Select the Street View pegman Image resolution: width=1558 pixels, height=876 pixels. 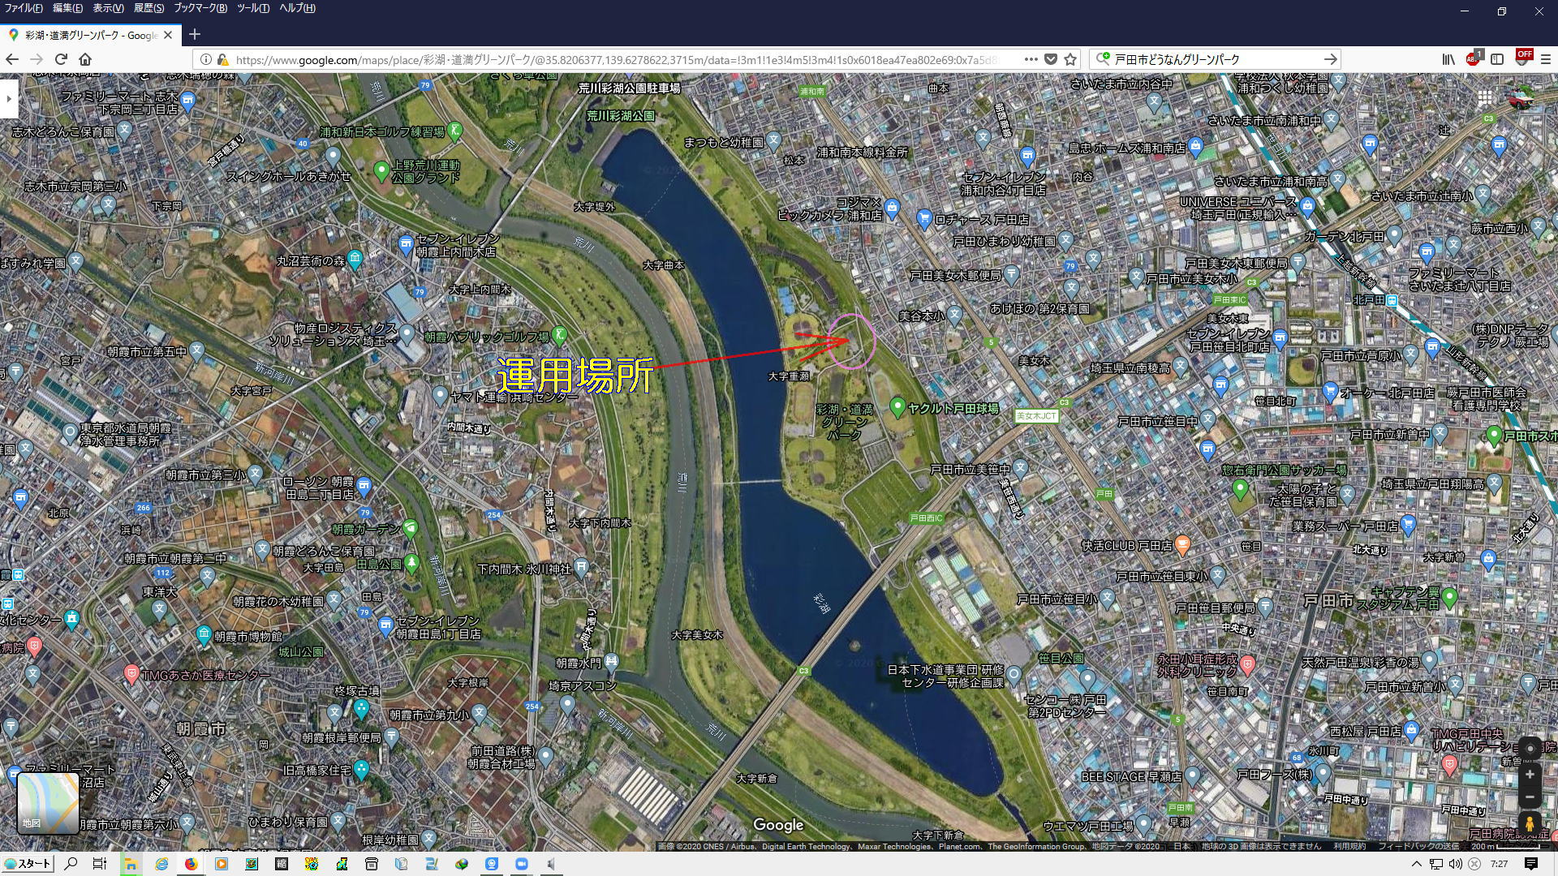click(x=1530, y=824)
